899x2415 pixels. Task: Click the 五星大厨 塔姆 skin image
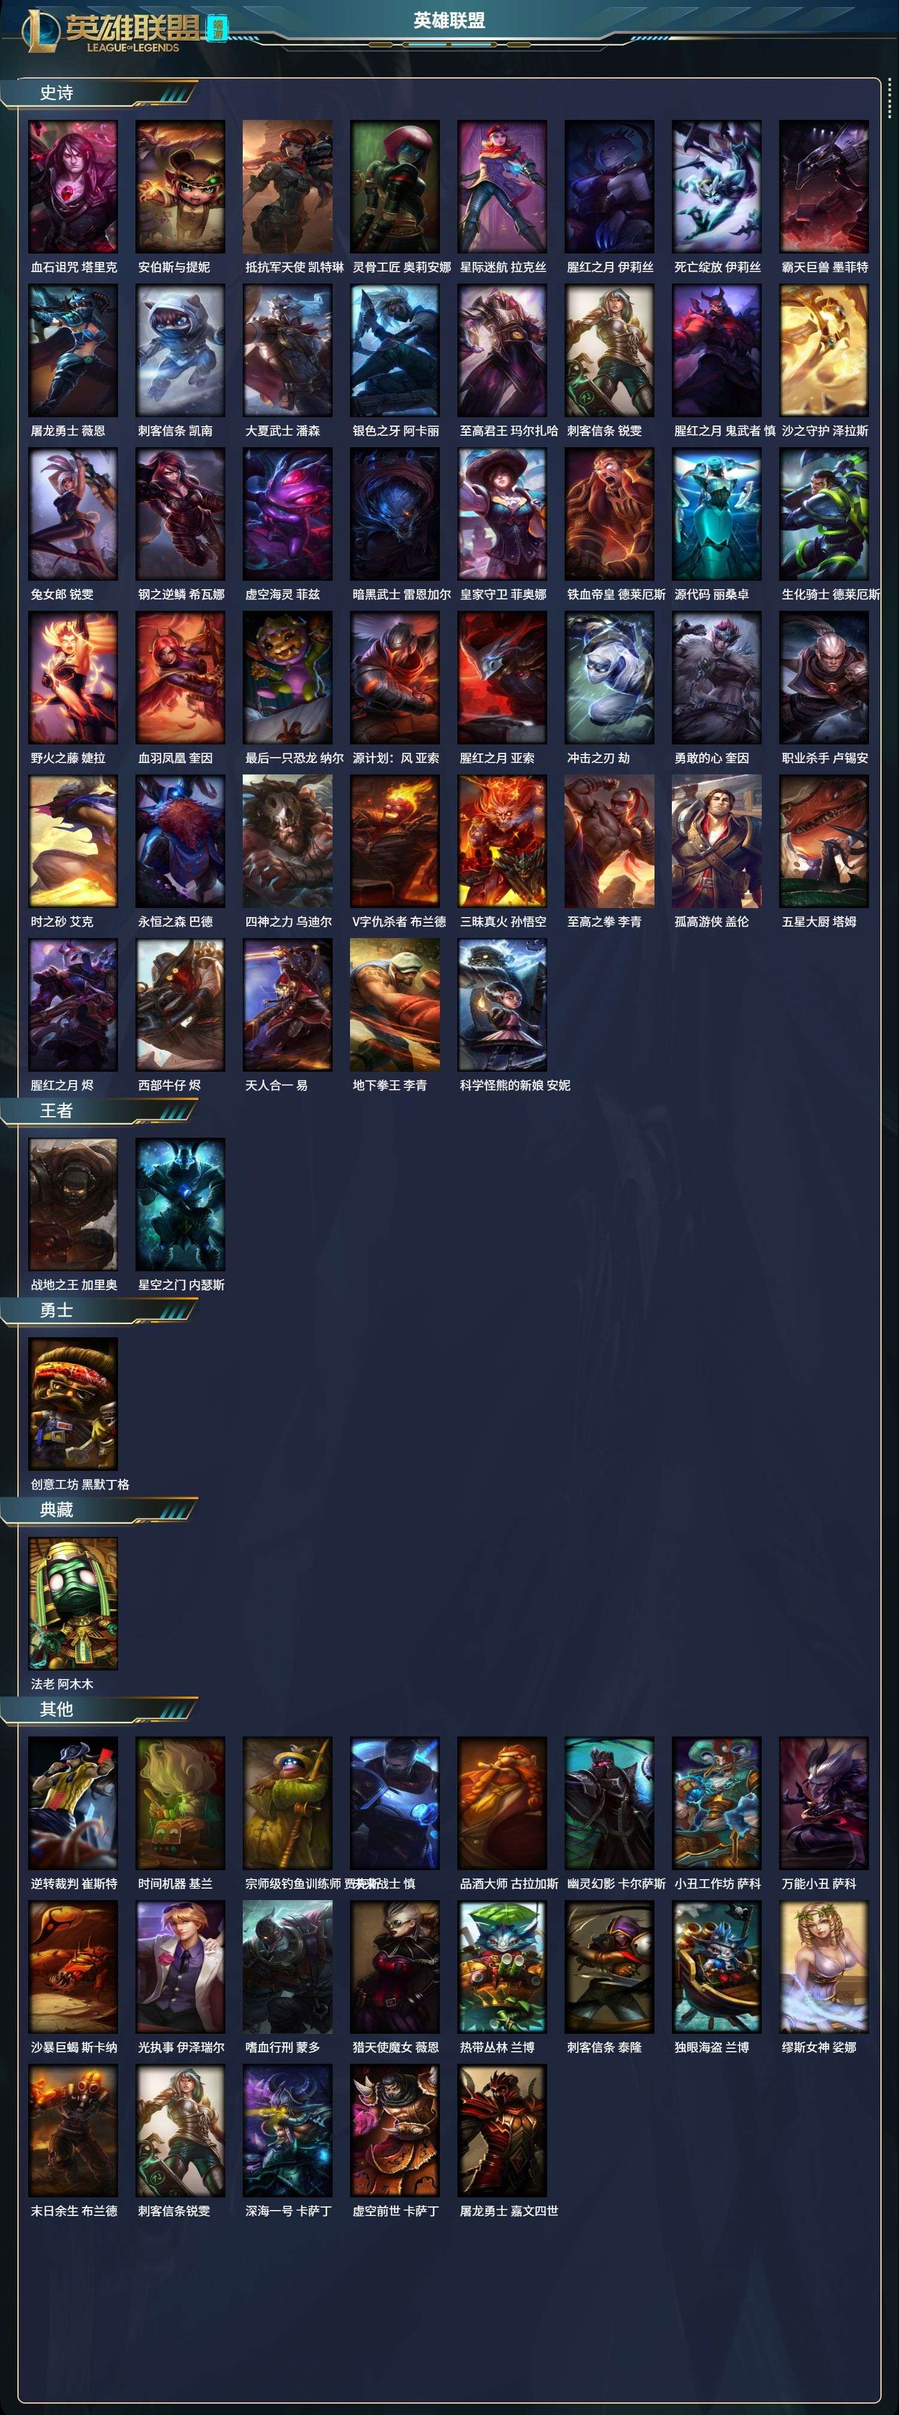824,841
